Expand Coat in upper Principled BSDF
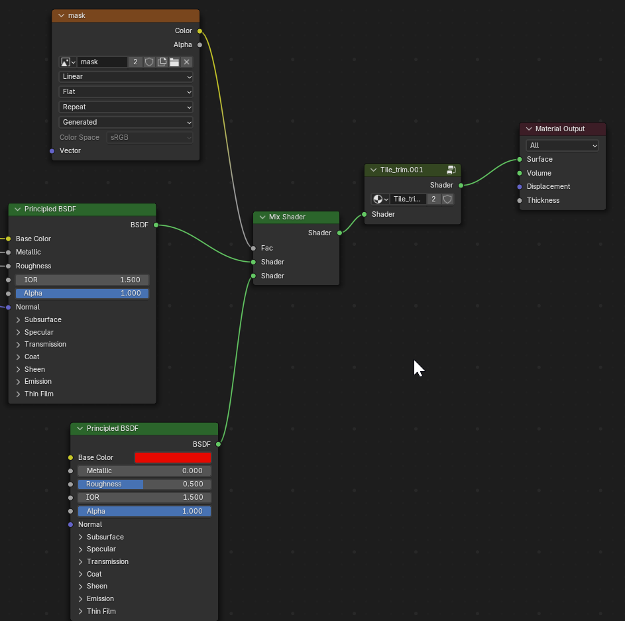The width and height of the screenshot is (625, 621). tap(19, 357)
